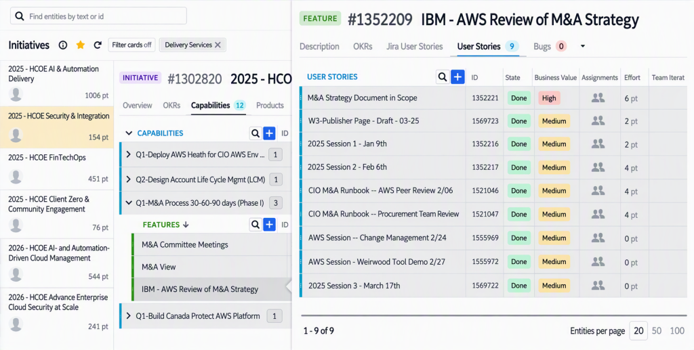Set entities per page to 100

[x=677, y=330]
